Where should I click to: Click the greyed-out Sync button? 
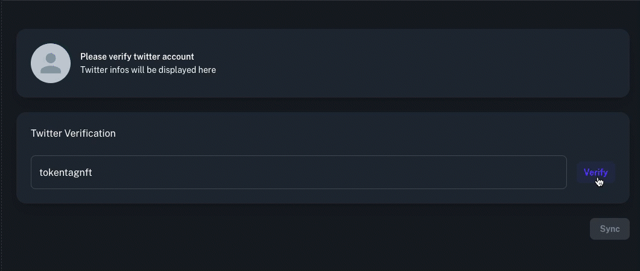(609, 229)
